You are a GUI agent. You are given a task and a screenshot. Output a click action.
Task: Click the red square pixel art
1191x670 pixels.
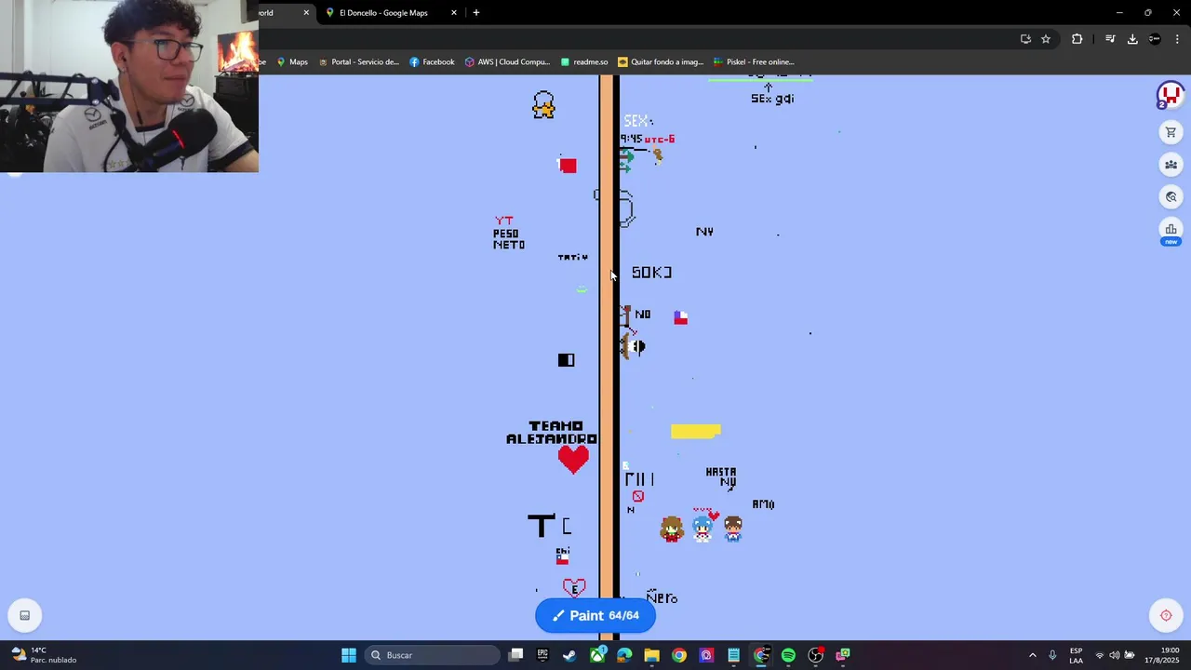coord(568,166)
